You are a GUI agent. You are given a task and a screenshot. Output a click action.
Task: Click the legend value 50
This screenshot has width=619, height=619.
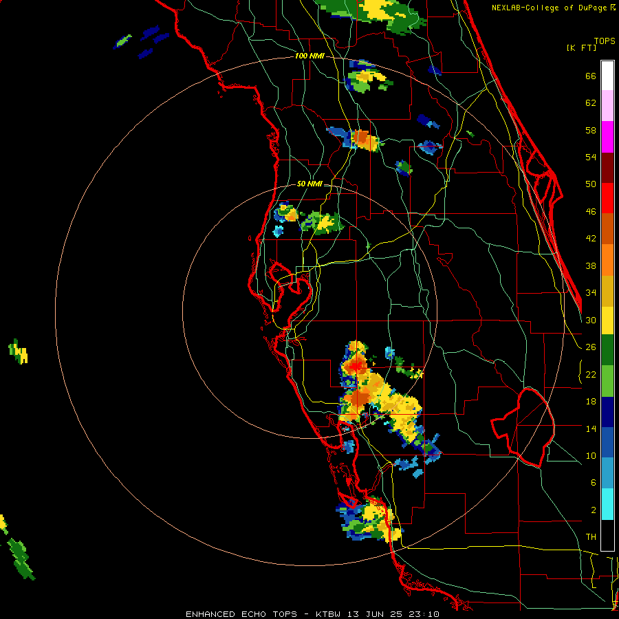point(591,184)
